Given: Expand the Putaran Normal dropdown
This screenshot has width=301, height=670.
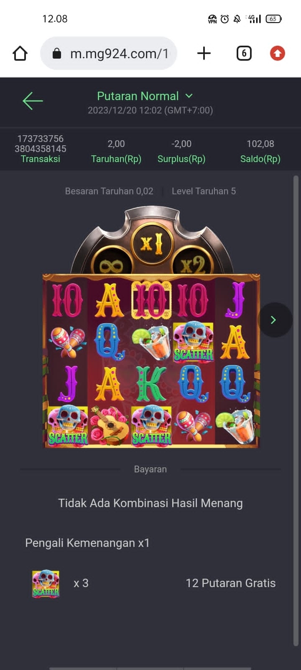Looking at the screenshot, I should coord(145,96).
